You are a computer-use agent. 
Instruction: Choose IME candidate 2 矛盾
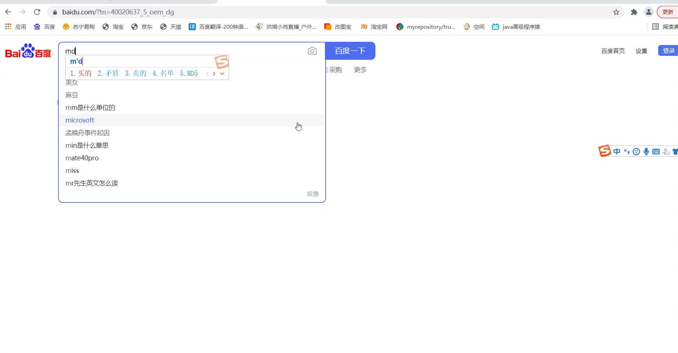[x=108, y=73]
